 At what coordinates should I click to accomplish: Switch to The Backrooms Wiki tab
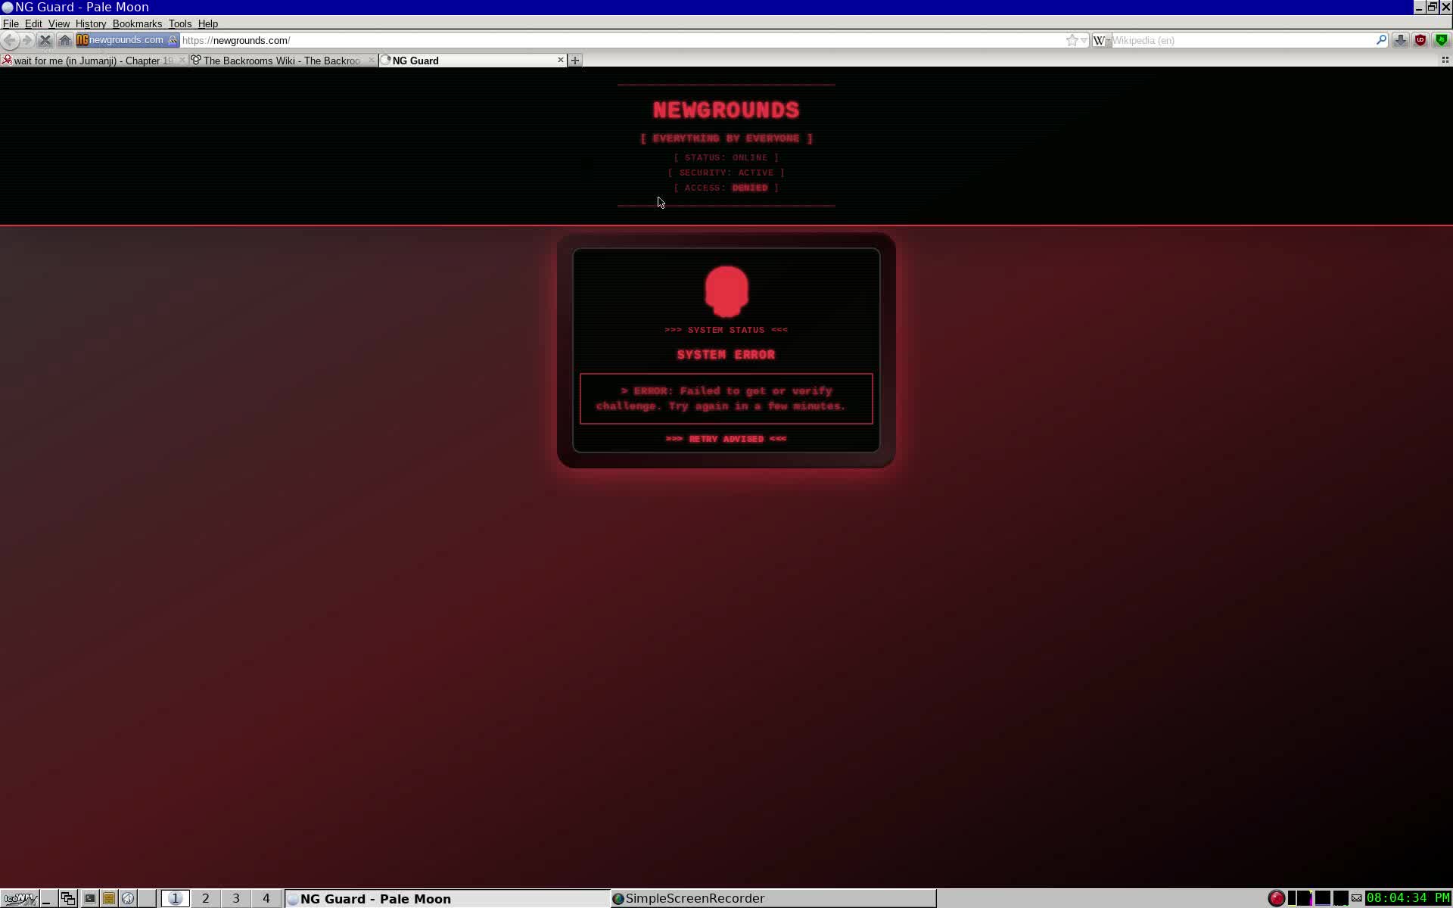coord(283,61)
